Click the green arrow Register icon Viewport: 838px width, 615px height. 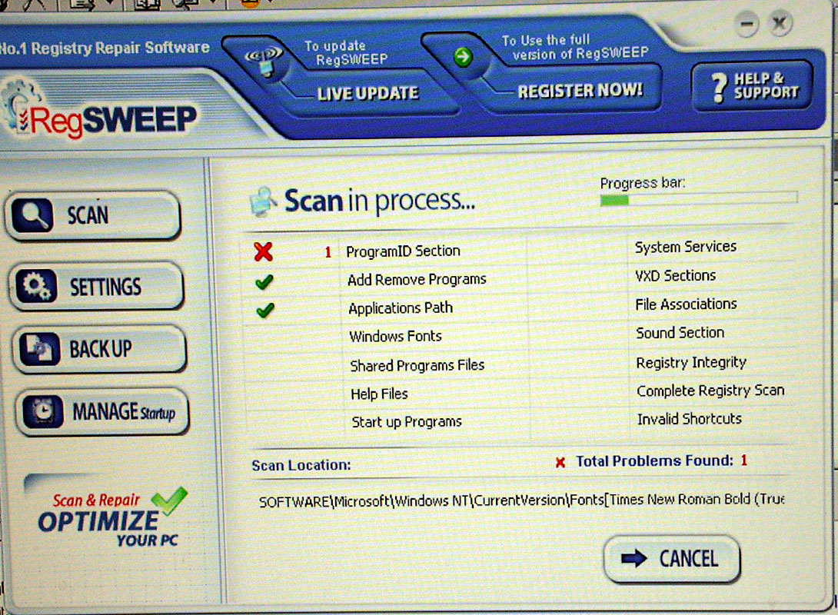click(x=463, y=57)
